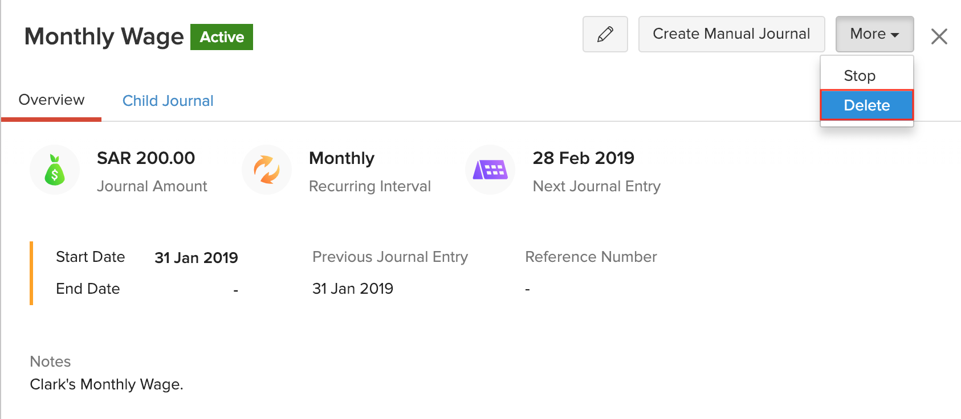This screenshot has width=961, height=419.
Task: Click the 31 Jan 2019 start date
Action: pos(196,258)
